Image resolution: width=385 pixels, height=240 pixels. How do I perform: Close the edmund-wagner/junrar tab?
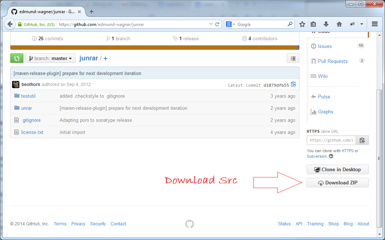click(79, 12)
